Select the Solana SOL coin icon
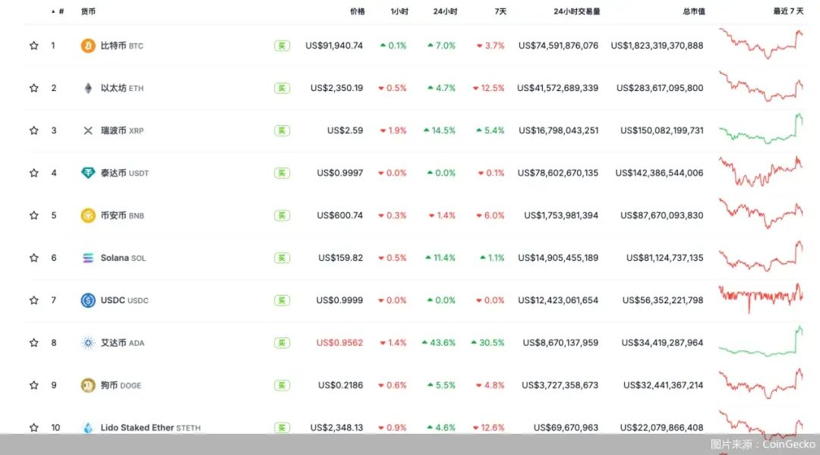Viewport: 820px width, 455px height. 88,257
